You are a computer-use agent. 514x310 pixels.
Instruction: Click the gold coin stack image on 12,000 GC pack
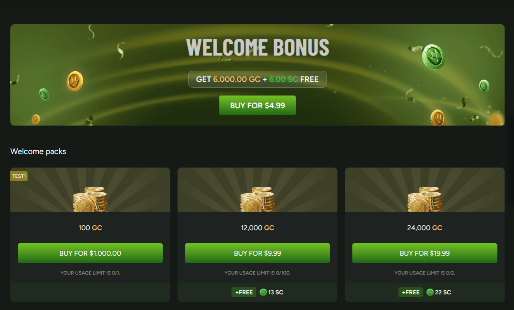click(x=257, y=200)
